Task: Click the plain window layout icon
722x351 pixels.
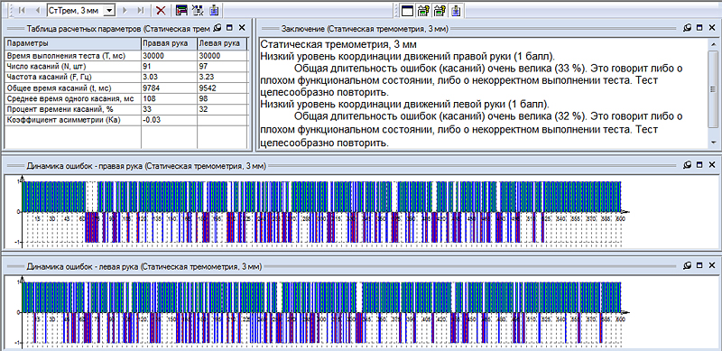Action: tap(407, 10)
